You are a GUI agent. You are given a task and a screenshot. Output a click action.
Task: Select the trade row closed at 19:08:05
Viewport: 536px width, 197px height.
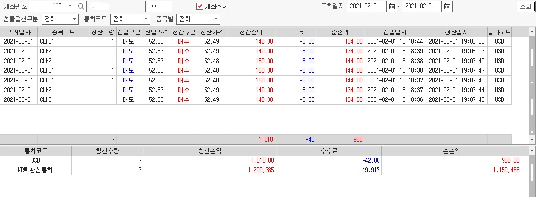(x=242, y=42)
